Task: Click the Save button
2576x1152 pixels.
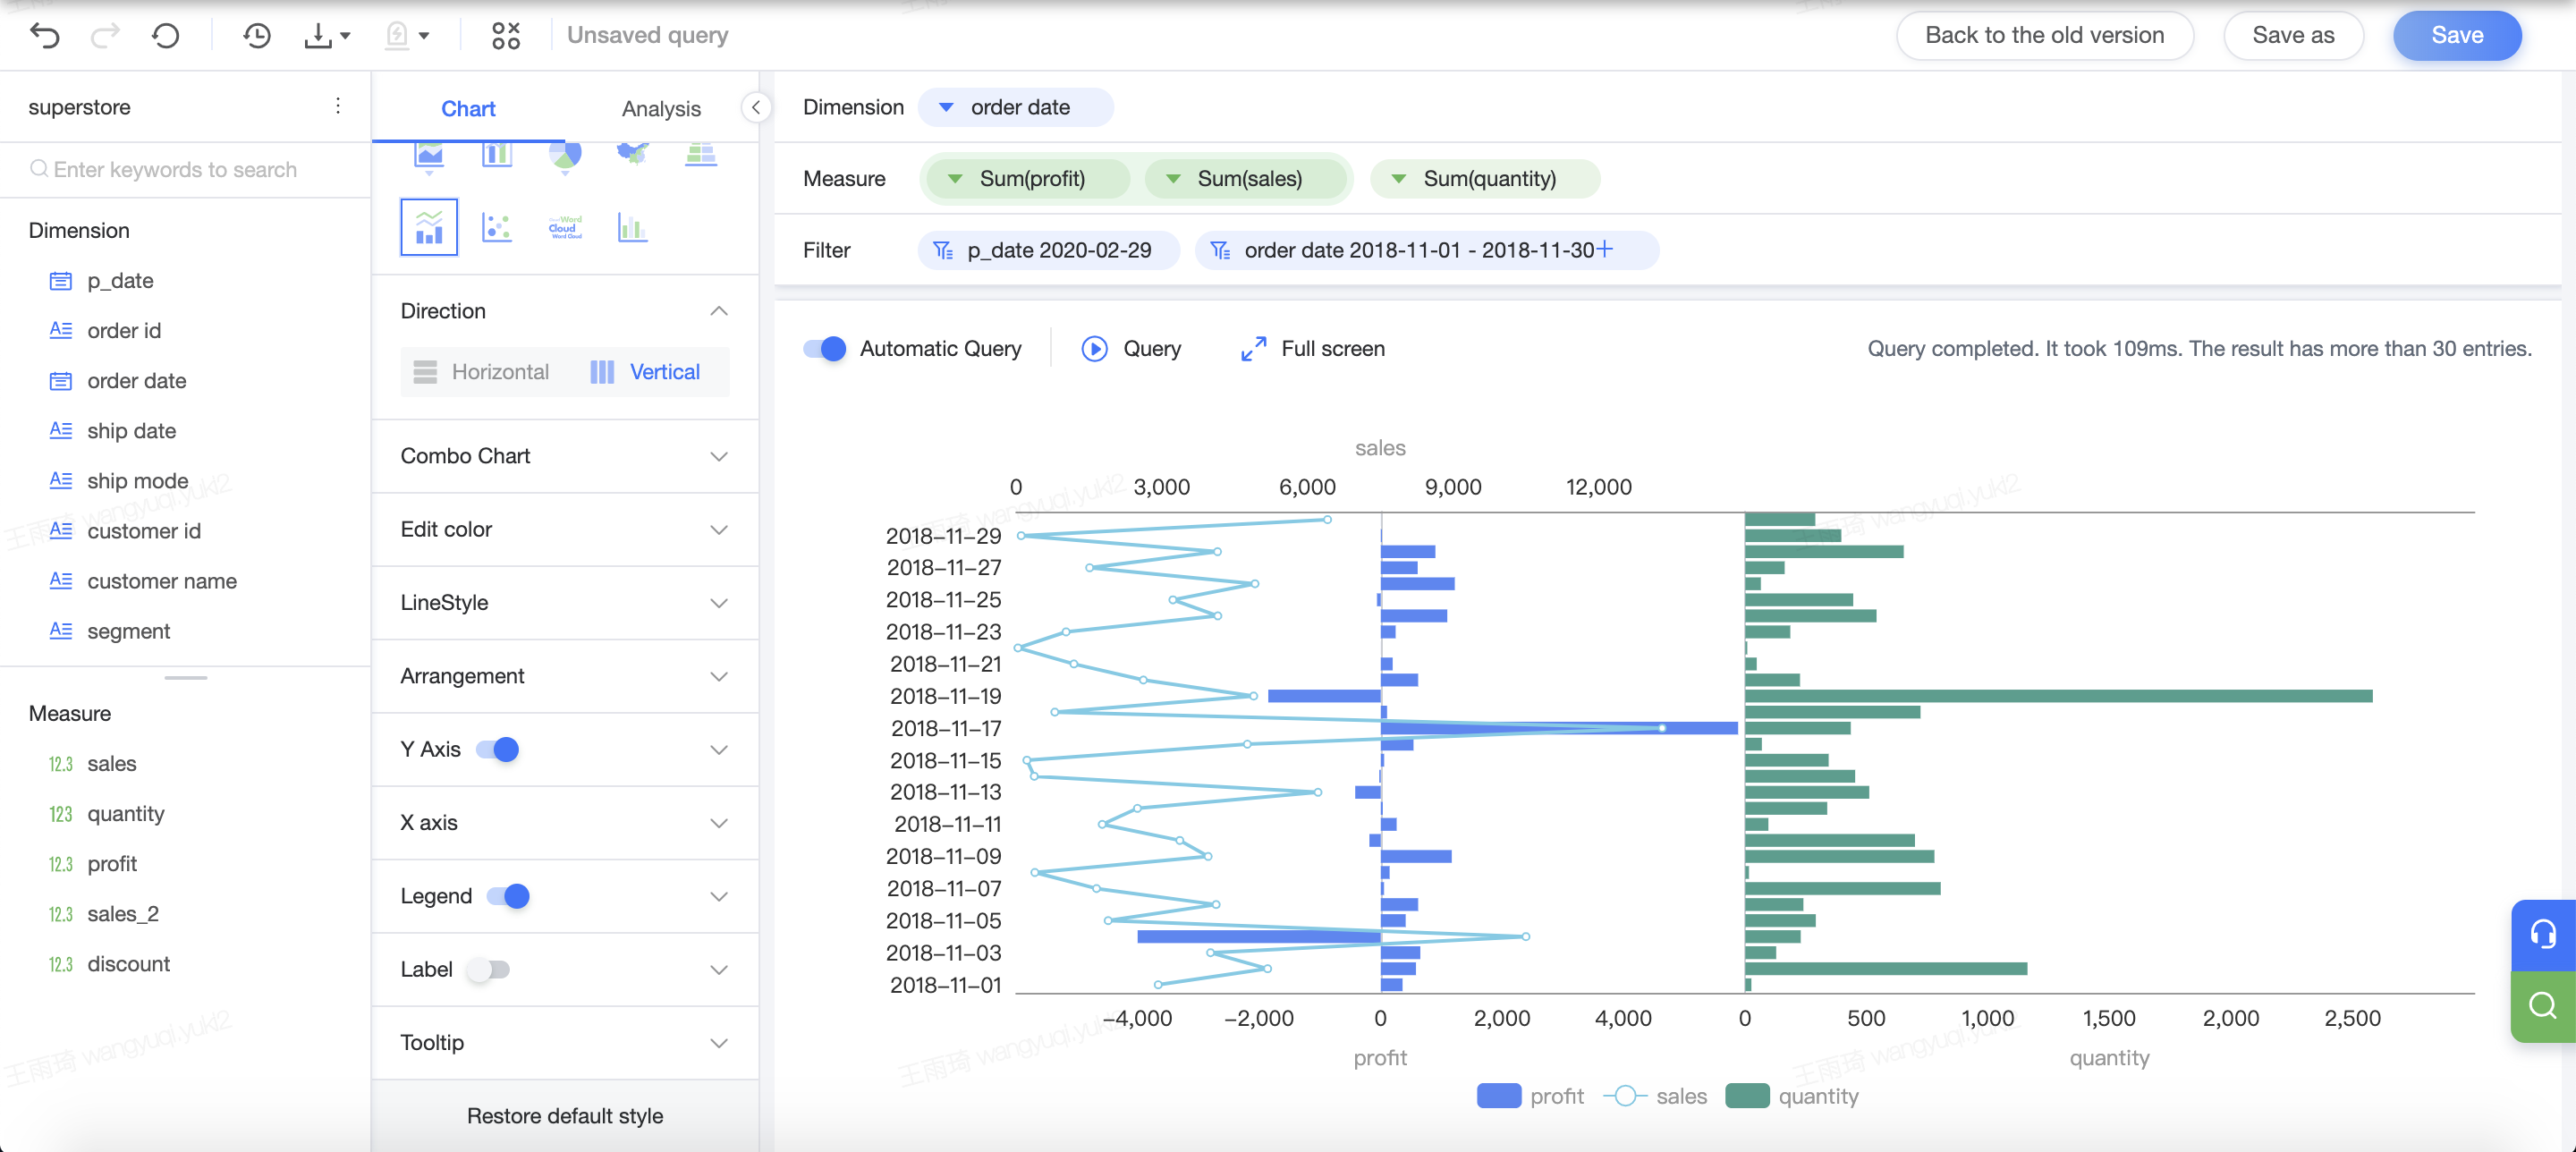Action: pyautogui.click(x=2456, y=36)
